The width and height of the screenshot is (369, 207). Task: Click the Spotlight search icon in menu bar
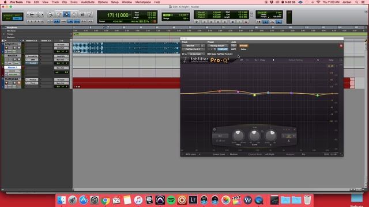click(x=356, y=2)
